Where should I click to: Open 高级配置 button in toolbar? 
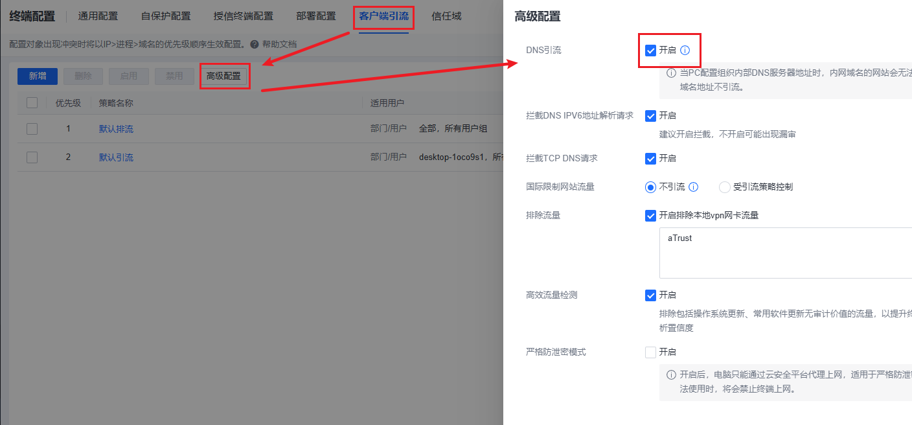pyautogui.click(x=223, y=76)
